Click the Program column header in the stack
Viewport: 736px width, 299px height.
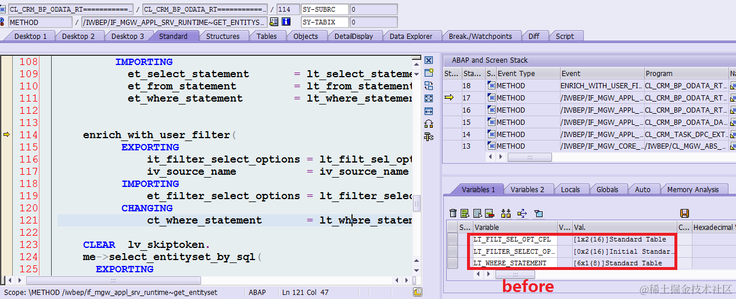point(687,74)
